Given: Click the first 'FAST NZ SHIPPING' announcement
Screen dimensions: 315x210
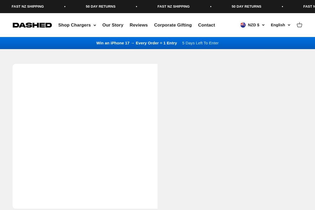Looking at the screenshot, I should point(28,7).
